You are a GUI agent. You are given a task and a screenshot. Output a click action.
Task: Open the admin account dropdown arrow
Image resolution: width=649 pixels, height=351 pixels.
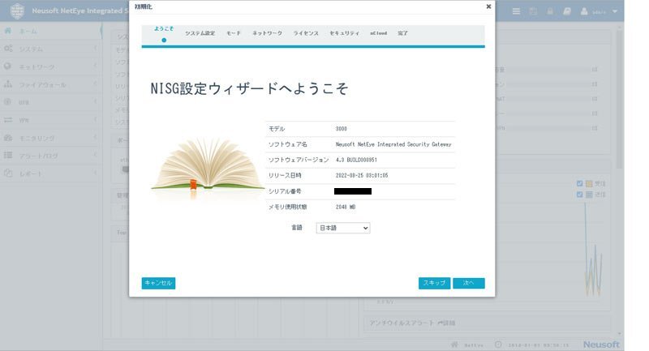[615, 12]
